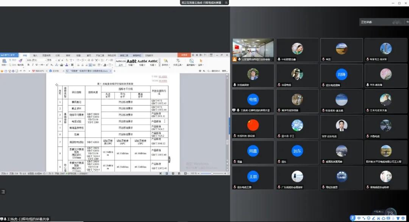Click the Paste icon in WPS ribbon

point(5,61)
